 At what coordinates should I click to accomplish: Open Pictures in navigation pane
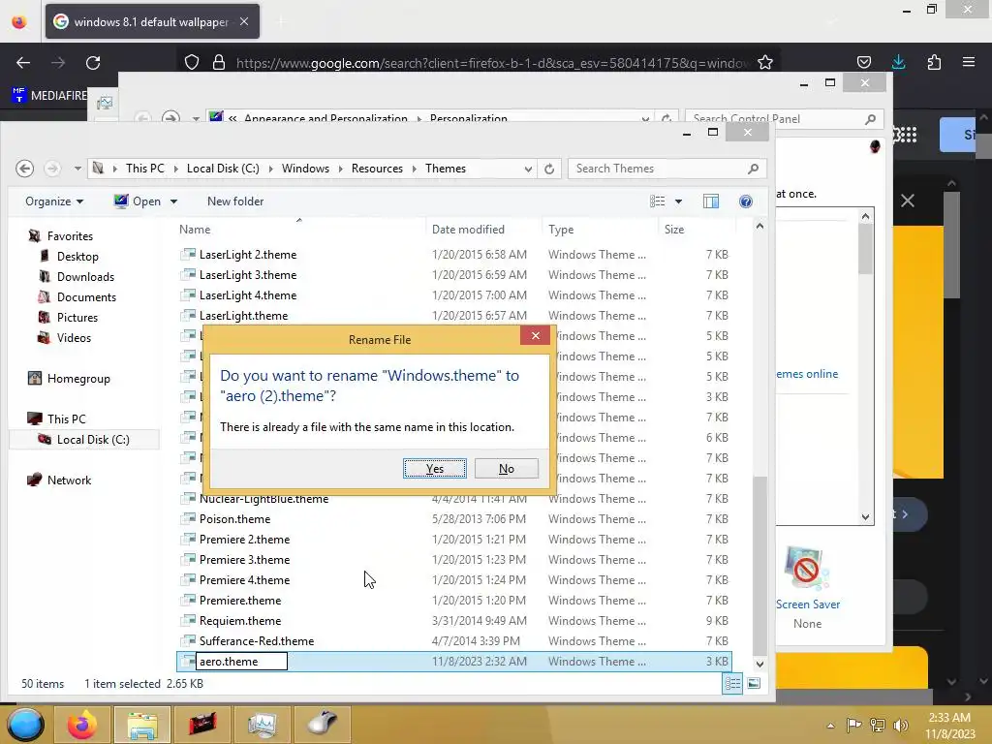[x=77, y=317]
